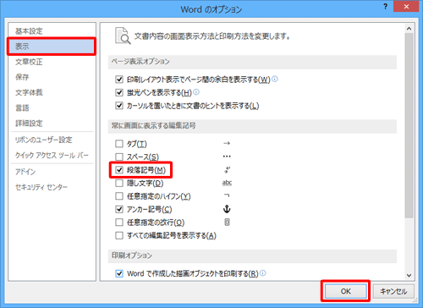This screenshot has height=308, width=423.
Task: Click the キャンセル button
Action: [x=393, y=291]
